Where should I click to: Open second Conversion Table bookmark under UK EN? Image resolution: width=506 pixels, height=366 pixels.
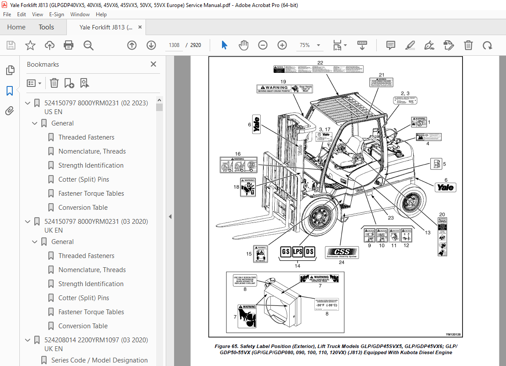83,326
